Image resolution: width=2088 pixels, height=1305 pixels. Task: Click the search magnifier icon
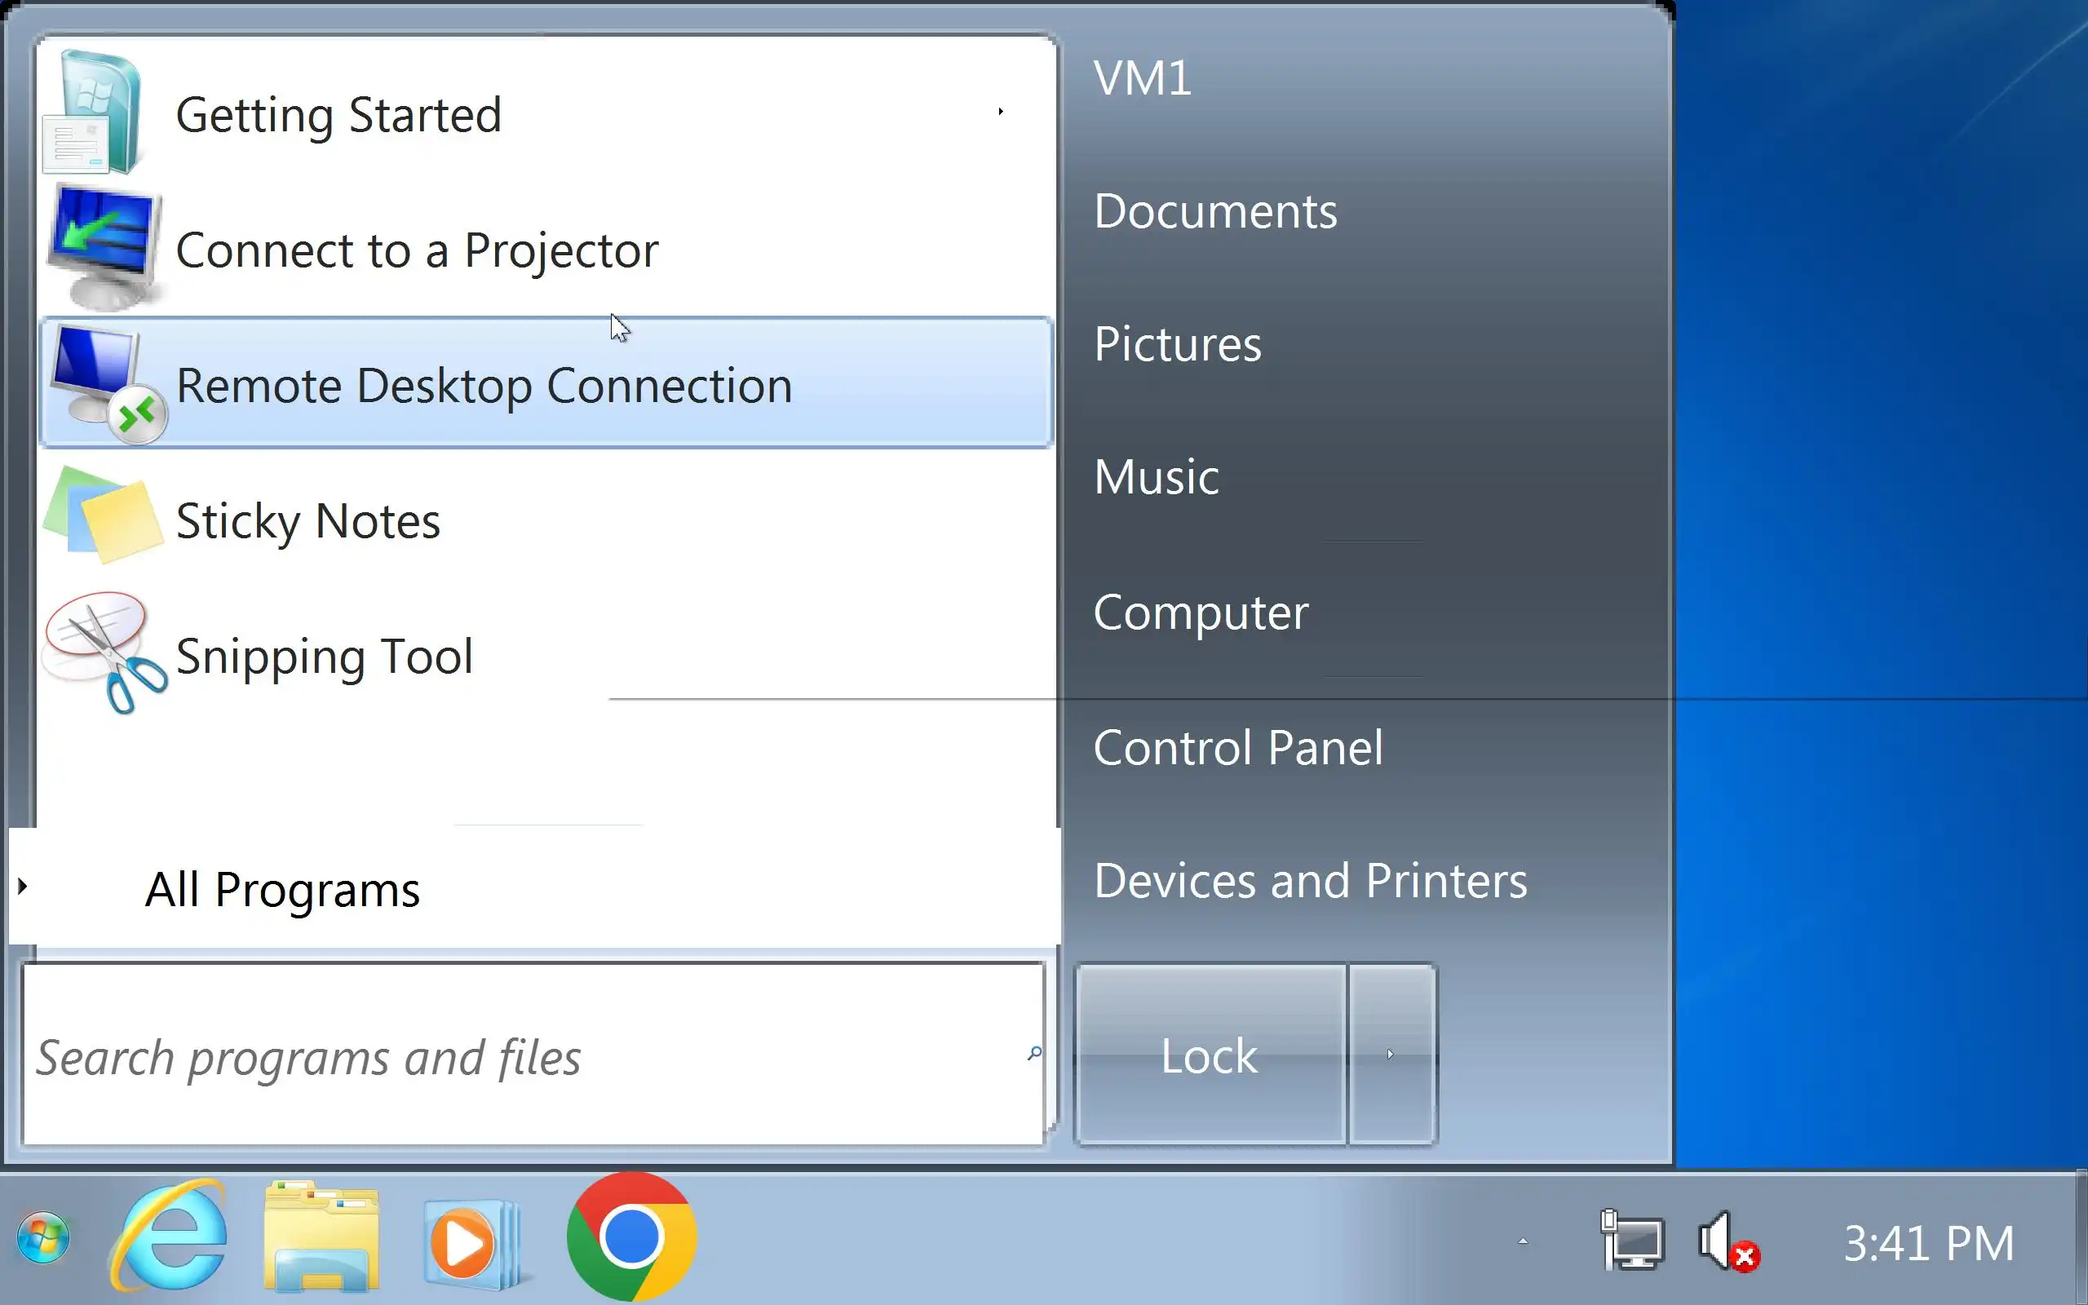tap(1033, 1053)
